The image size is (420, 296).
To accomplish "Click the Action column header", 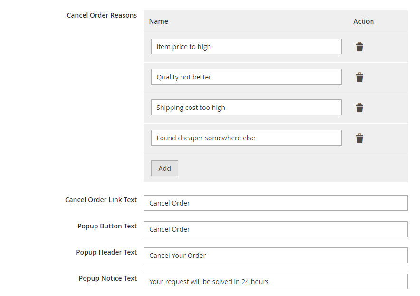I will coord(363,21).
